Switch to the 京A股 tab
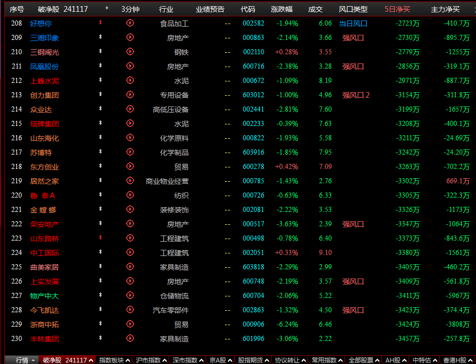476x364 pixels. point(218,359)
